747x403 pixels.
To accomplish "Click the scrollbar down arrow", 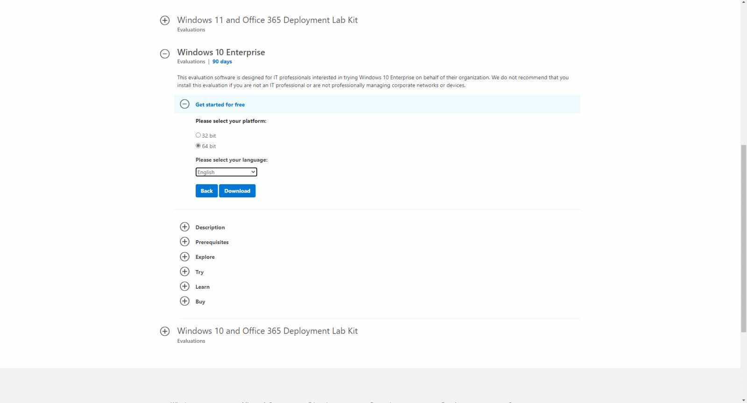I will coord(744,400).
